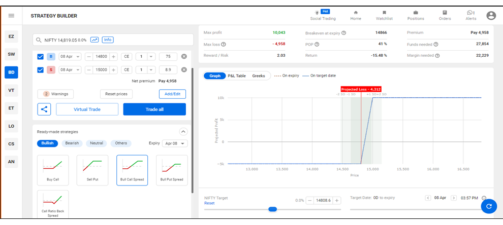The image size is (503, 225).
Task: Open the first leg 08 Apr expiry dropdown
Action: pyautogui.click(x=70, y=56)
